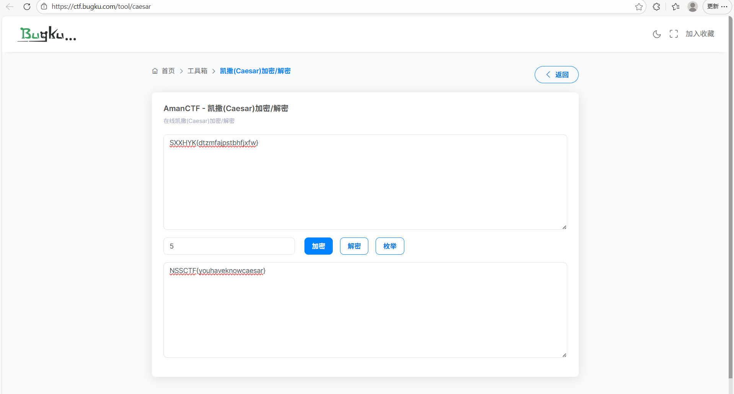Click the output textarea with NSSCTF result
Screen dimensions: 734x394
[365, 310]
